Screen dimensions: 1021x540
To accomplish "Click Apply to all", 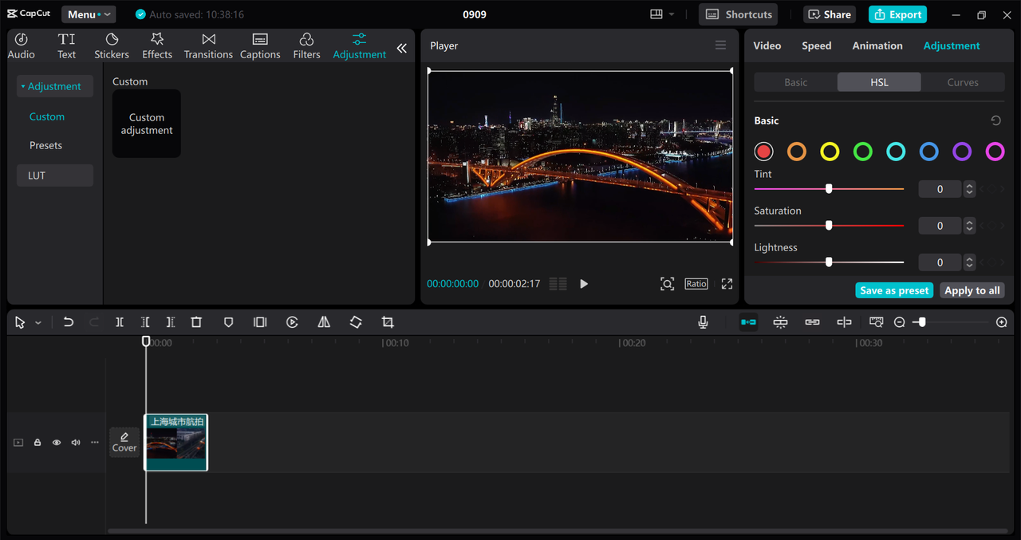I will tap(972, 290).
